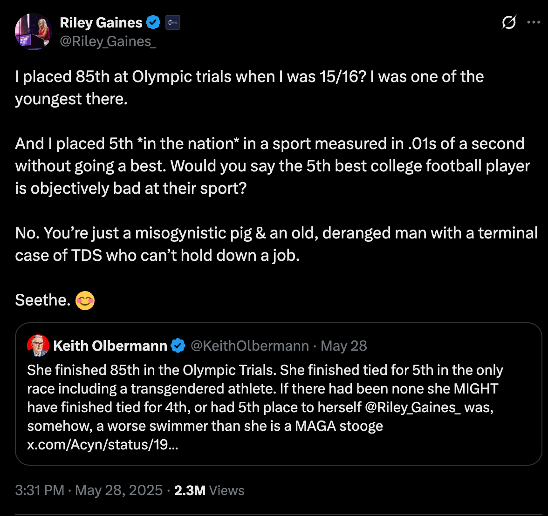Click the Riley Gaines display name
548x516 pixels.
(x=101, y=22)
